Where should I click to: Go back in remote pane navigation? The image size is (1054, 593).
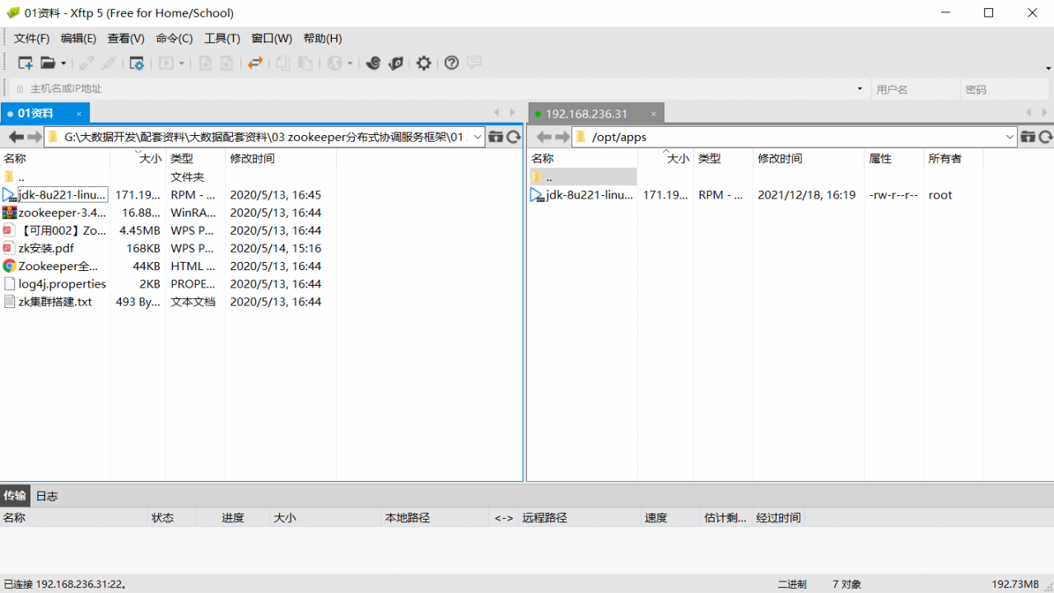543,137
